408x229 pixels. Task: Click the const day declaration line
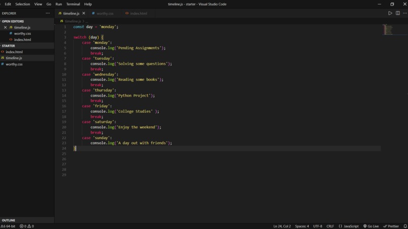tap(96, 27)
